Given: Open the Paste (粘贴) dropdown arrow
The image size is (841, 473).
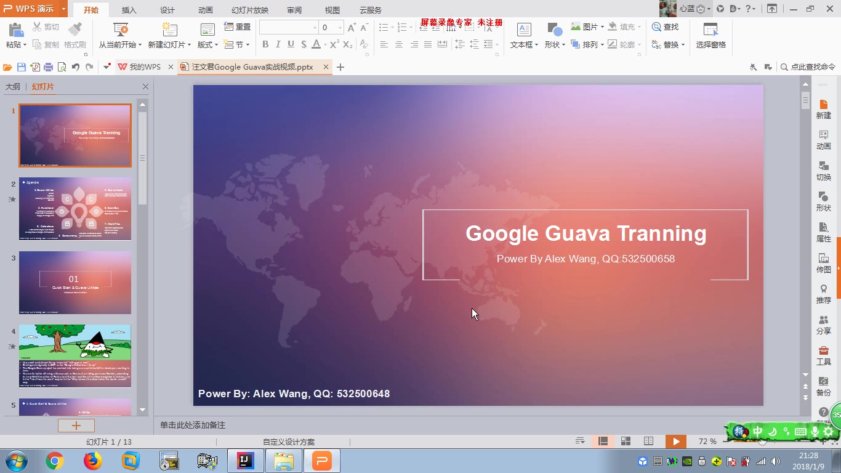Looking at the screenshot, I should (x=25, y=45).
